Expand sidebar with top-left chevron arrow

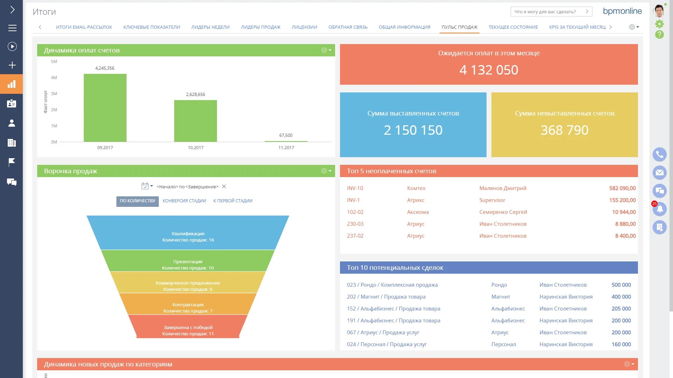(12, 9)
